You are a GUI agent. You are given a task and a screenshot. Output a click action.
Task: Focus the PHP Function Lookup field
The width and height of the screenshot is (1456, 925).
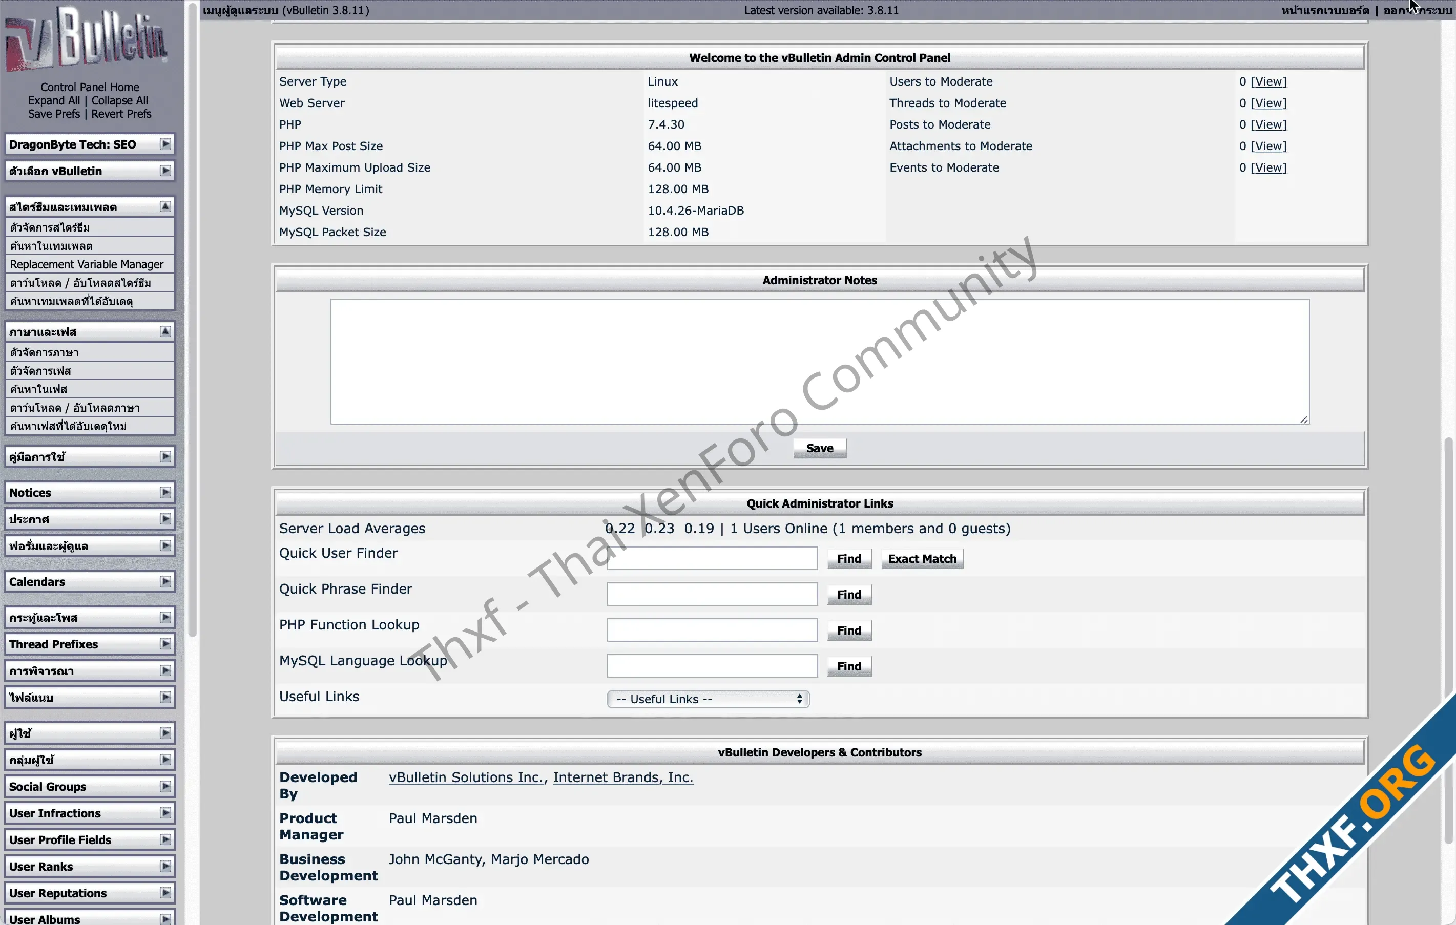tap(712, 630)
